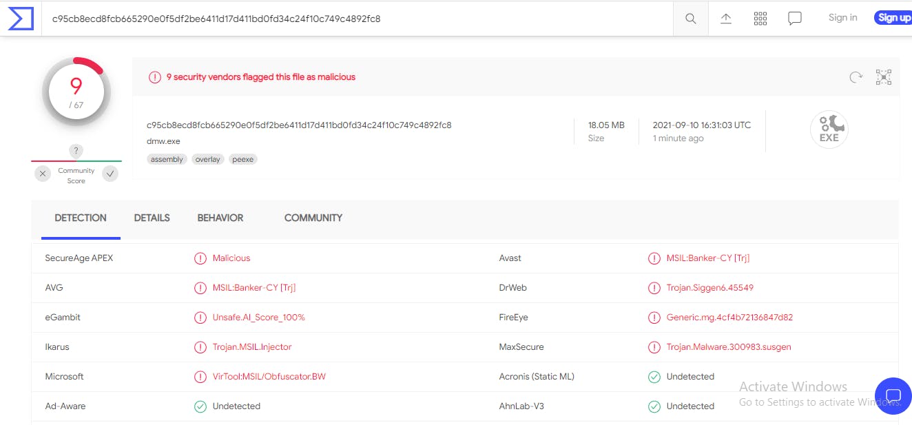
Task: Click the Sign up button
Action: pos(894,18)
